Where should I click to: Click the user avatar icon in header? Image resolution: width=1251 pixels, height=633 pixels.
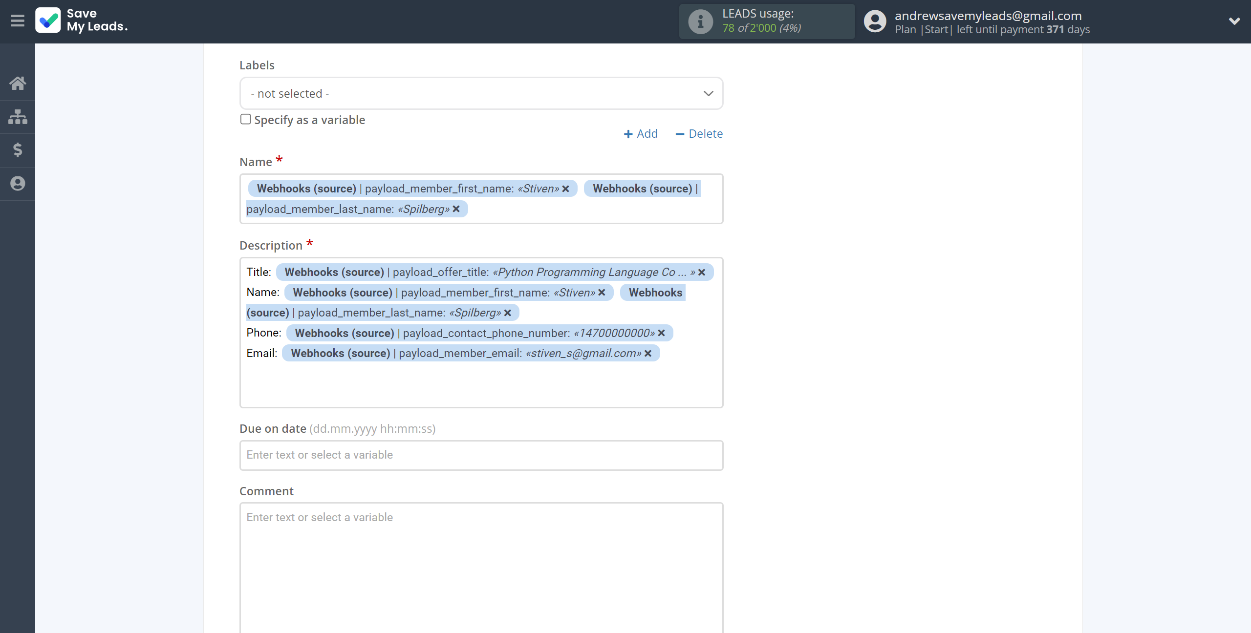pos(875,21)
